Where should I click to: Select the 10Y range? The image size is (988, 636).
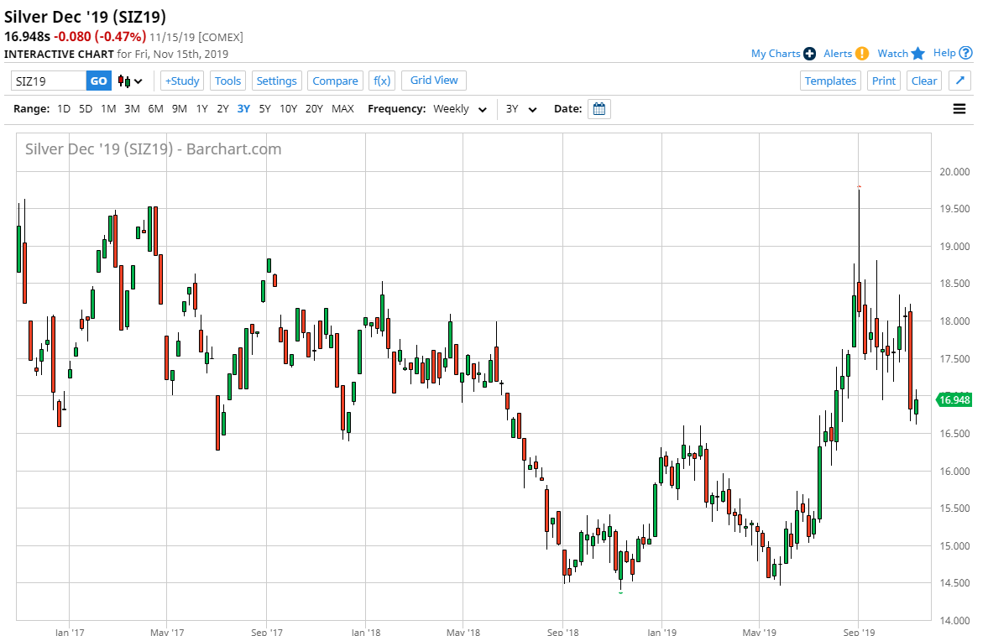coord(288,109)
